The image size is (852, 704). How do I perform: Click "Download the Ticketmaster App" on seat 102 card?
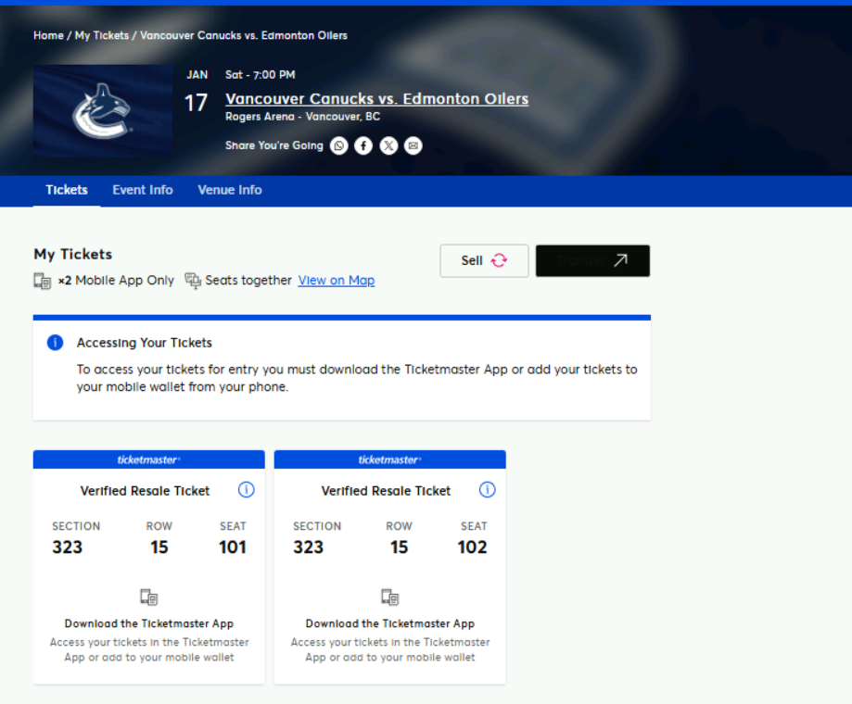click(390, 623)
